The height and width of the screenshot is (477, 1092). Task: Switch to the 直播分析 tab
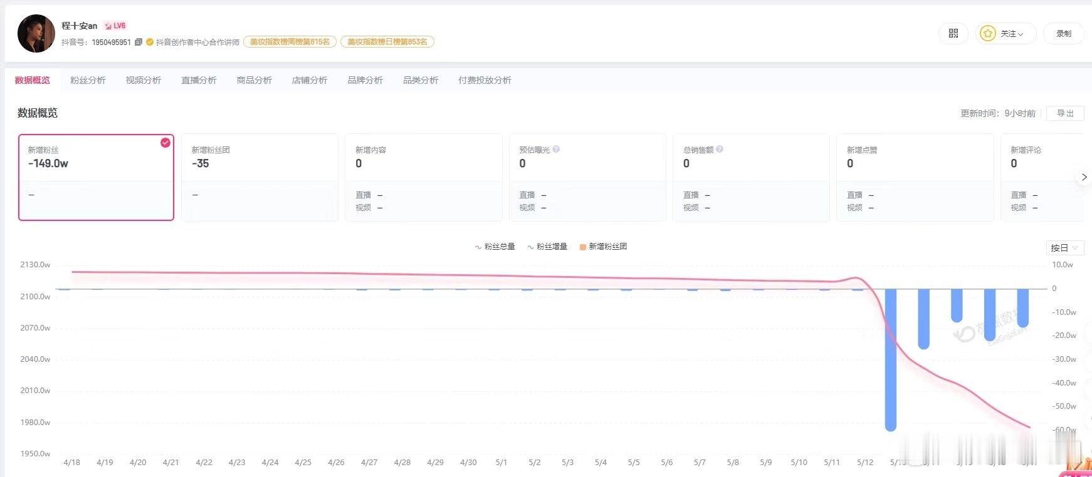[199, 80]
